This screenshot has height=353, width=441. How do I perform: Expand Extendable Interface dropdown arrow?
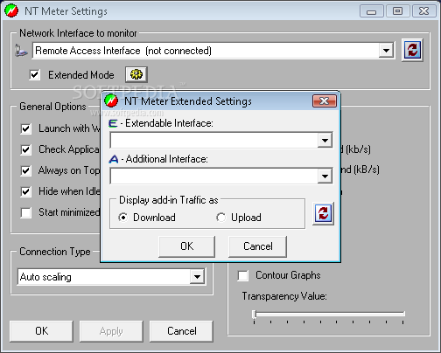pos(325,141)
